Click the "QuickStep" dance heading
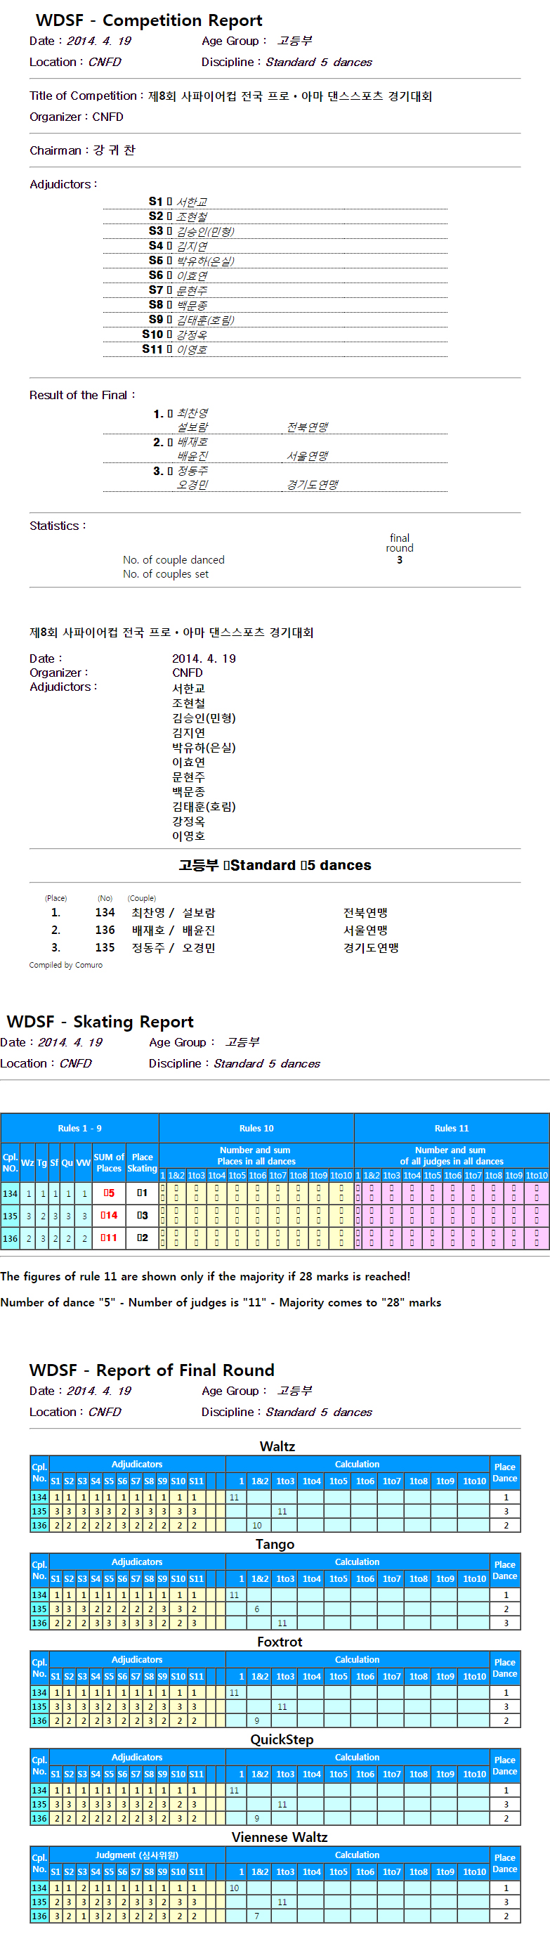 click(282, 1740)
